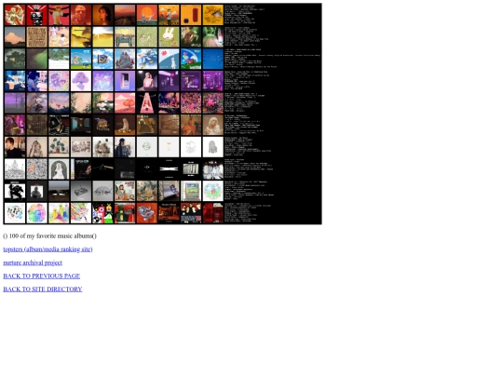Screen dimensions: 503x377
Task: Click the red cover with TV-headed figure
Action: tap(37, 15)
